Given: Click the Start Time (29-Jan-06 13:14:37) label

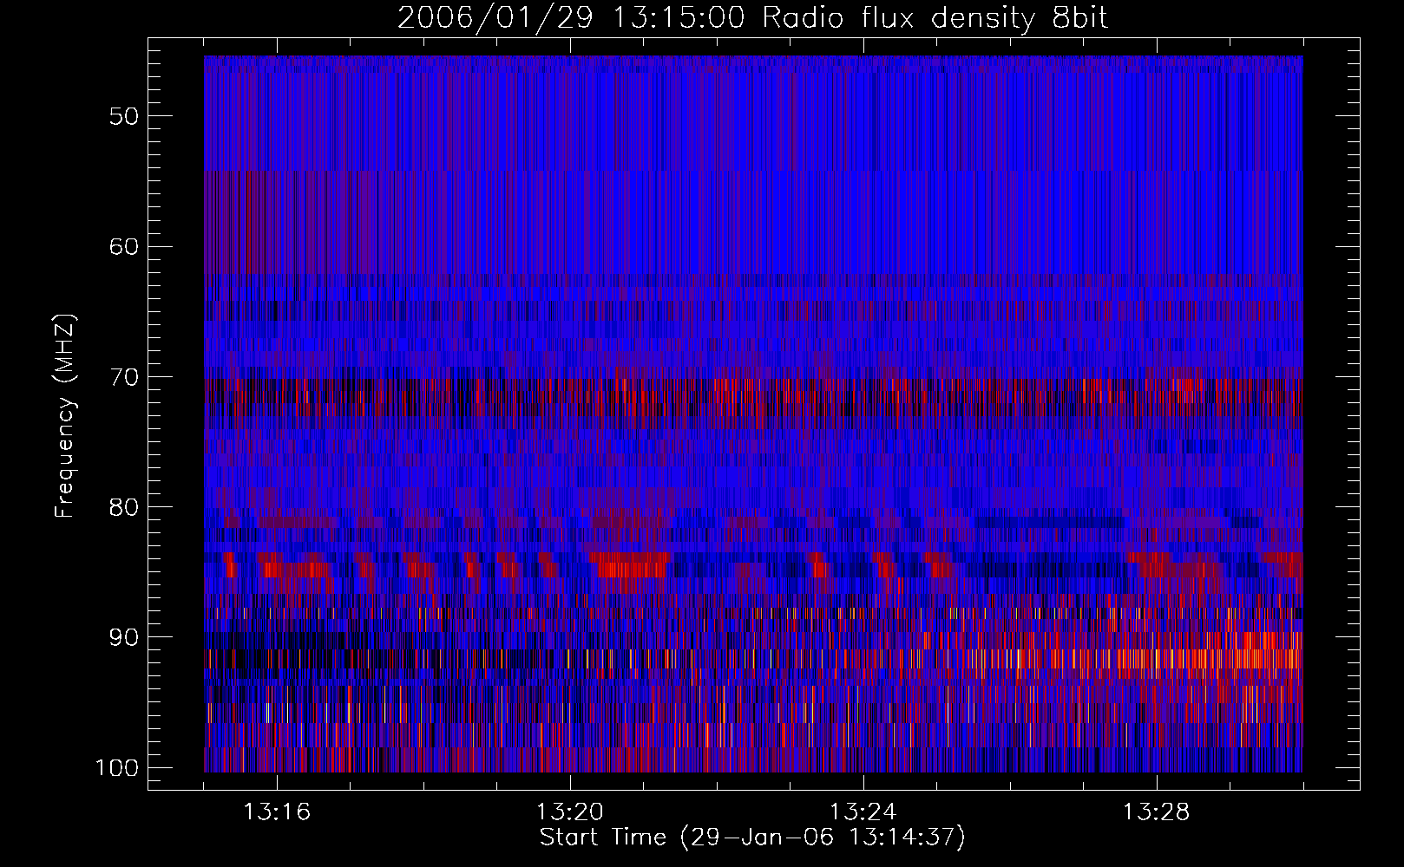Looking at the screenshot, I should (752, 838).
